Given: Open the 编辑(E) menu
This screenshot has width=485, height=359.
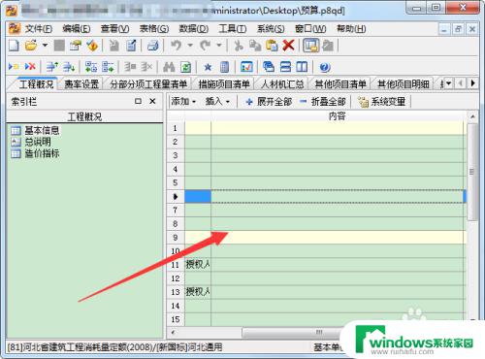Looking at the screenshot, I should coord(77,29).
